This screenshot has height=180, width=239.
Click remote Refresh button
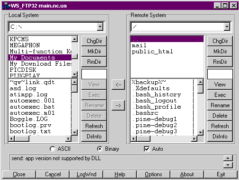(220, 126)
